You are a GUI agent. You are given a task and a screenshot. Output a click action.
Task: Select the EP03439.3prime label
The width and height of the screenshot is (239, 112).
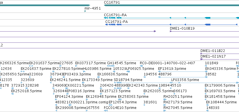coord(77,74)
